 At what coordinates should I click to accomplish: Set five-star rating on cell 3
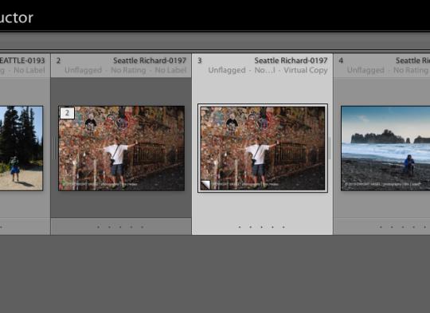tap(283, 227)
